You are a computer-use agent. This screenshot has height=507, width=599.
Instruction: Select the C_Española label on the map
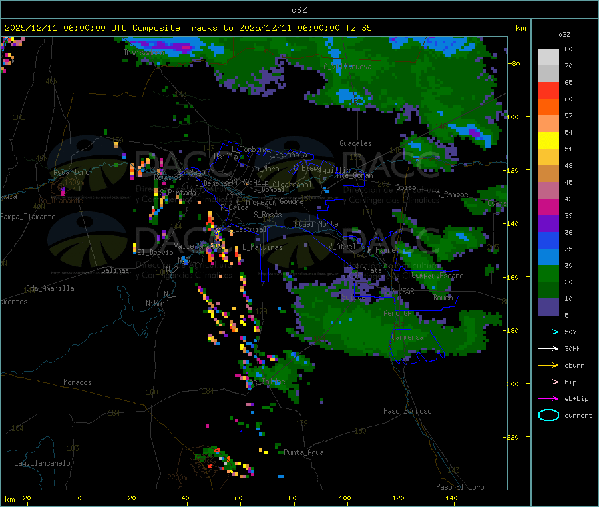(287, 155)
